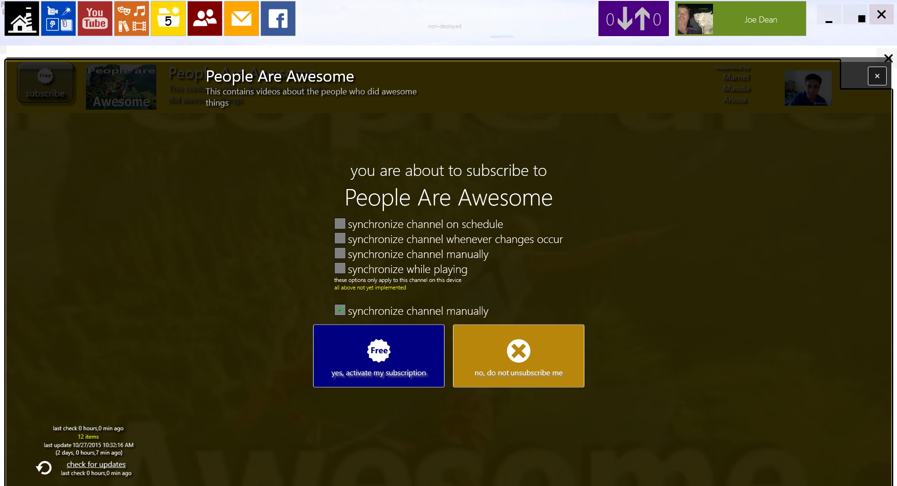This screenshot has width=897, height=486.
Task: Open the orange music and film media tile
Action: [131, 19]
